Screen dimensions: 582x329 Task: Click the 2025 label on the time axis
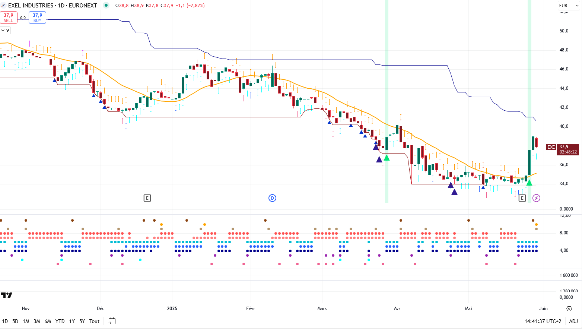point(172,309)
